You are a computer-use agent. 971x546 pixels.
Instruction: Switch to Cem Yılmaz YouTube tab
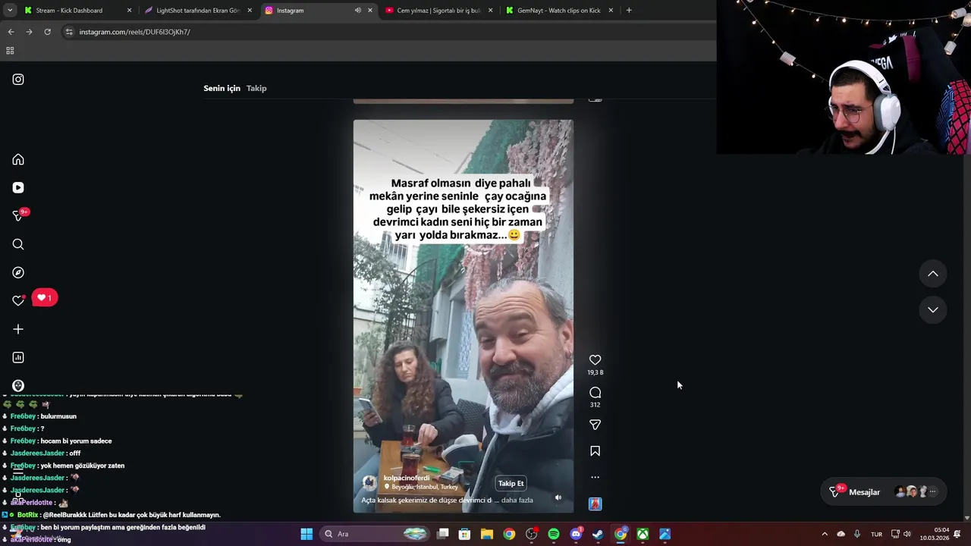(x=439, y=11)
